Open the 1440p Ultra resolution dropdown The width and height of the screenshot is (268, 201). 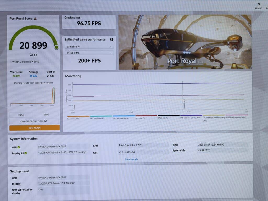(x=89, y=53)
